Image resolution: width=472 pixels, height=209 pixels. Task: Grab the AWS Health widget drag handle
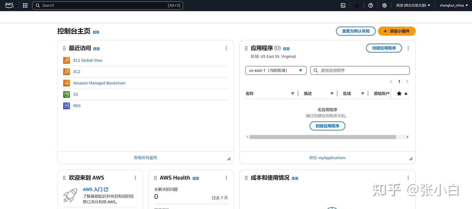[x=155, y=178]
